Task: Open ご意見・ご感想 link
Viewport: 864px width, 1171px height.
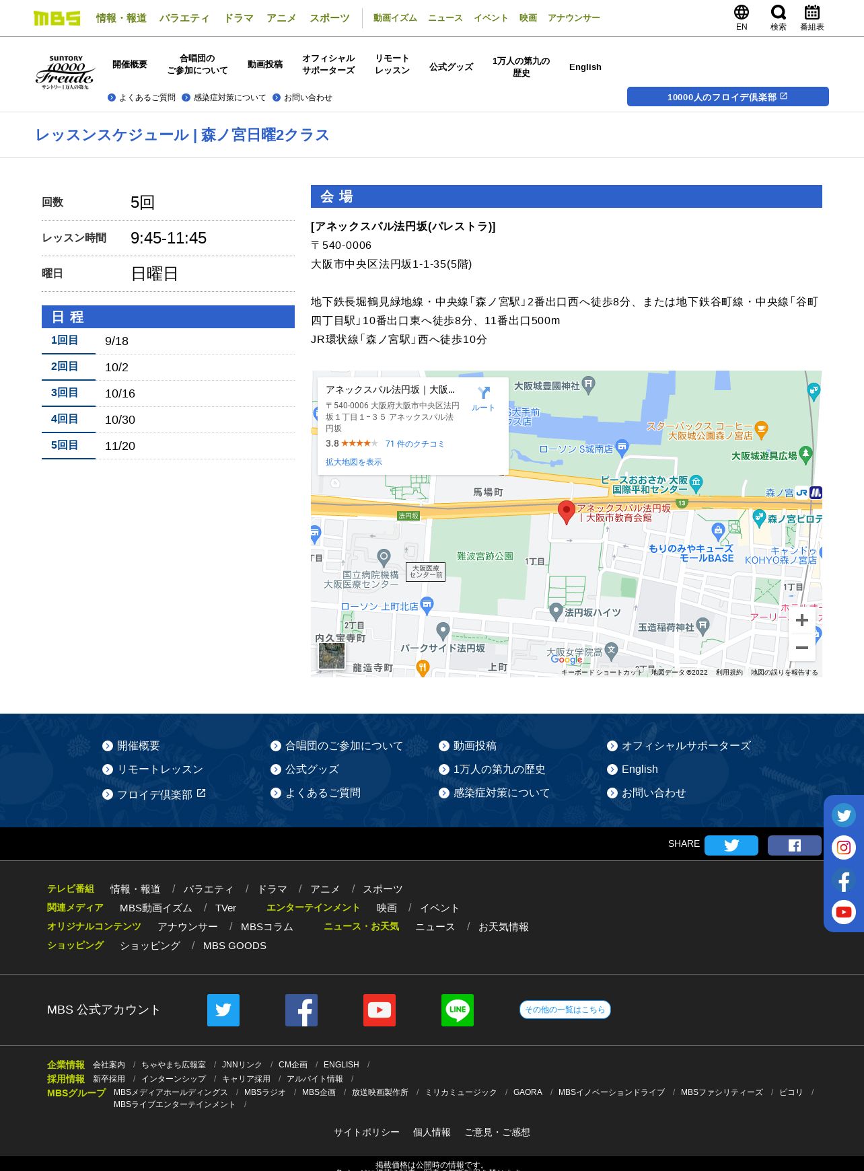Action: pos(497,1133)
